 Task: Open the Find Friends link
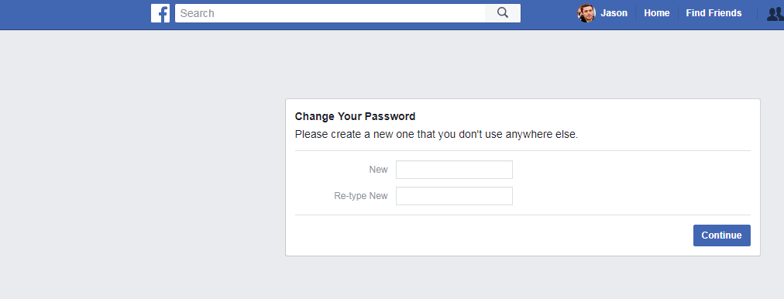pyautogui.click(x=714, y=13)
